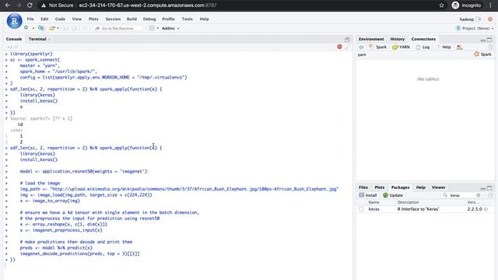Click the Spark star icon beside yarn

[x=476, y=54]
